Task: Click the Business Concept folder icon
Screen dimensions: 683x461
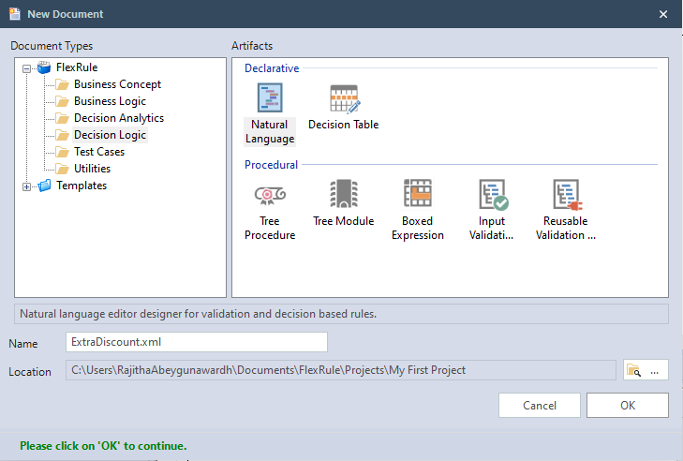Action: pyautogui.click(x=62, y=84)
